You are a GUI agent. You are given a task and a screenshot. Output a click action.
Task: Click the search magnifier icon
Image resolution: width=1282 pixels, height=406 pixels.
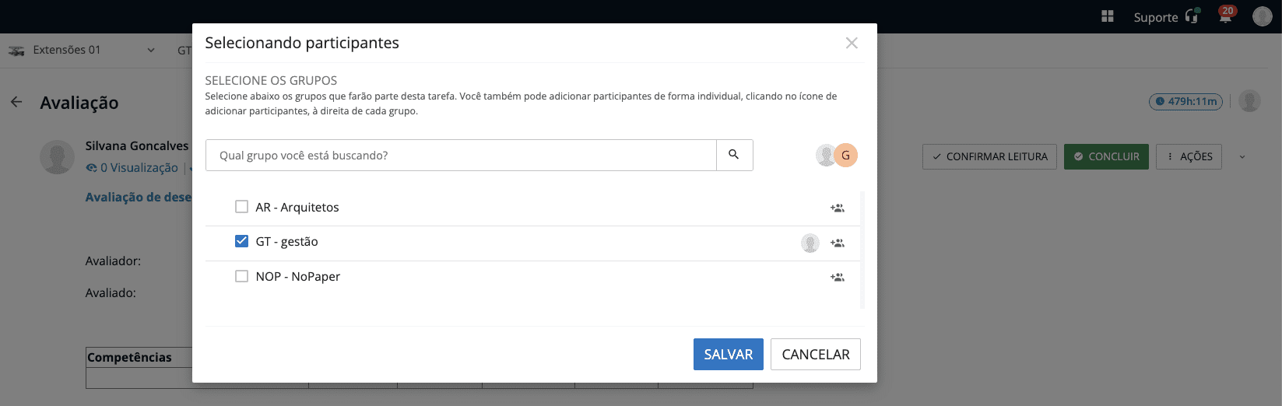pyautogui.click(x=733, y=155)
